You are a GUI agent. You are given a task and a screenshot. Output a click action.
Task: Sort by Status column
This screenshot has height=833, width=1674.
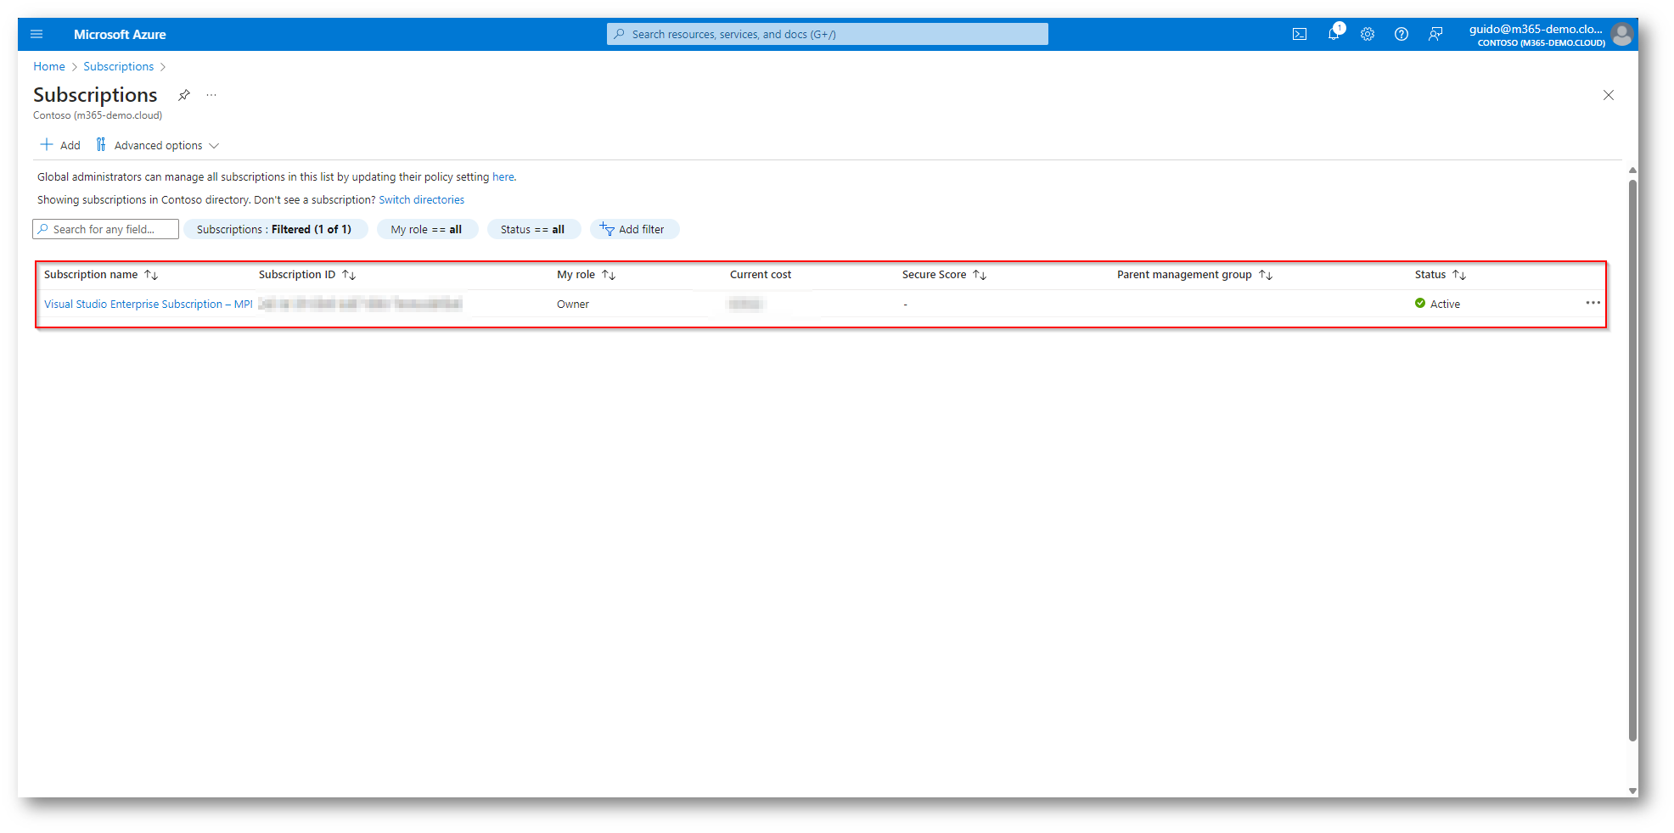[x=1441, y=275]
